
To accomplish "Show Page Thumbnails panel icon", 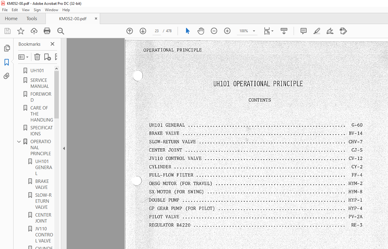I will 7,48.
